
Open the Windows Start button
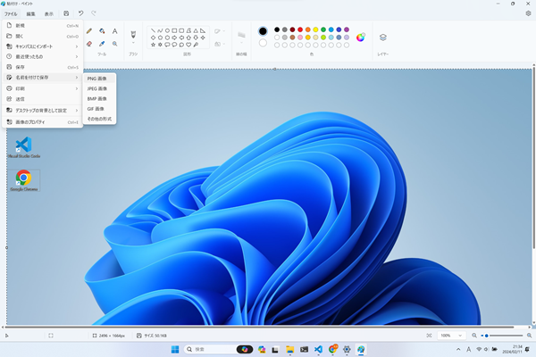174,348
